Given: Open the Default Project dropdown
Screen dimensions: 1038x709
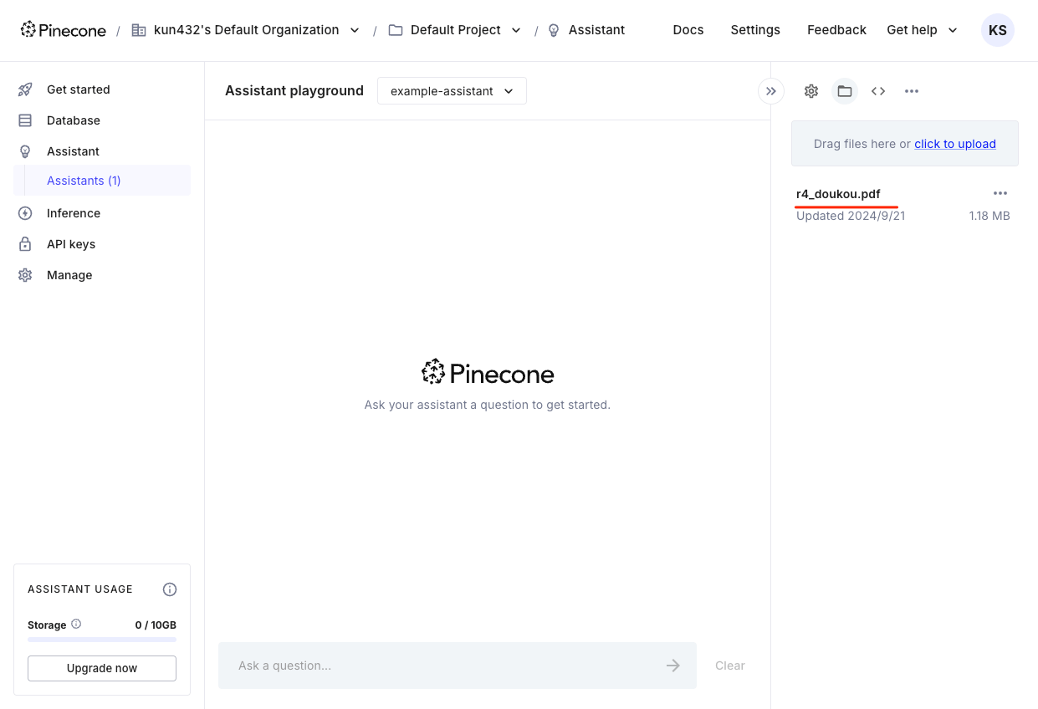Looking at the screenshot, I should (455, 30).
